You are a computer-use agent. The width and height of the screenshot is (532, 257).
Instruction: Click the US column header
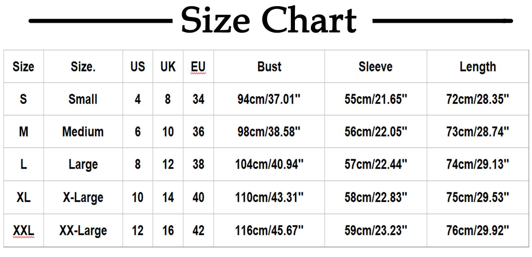click(138, 67)
